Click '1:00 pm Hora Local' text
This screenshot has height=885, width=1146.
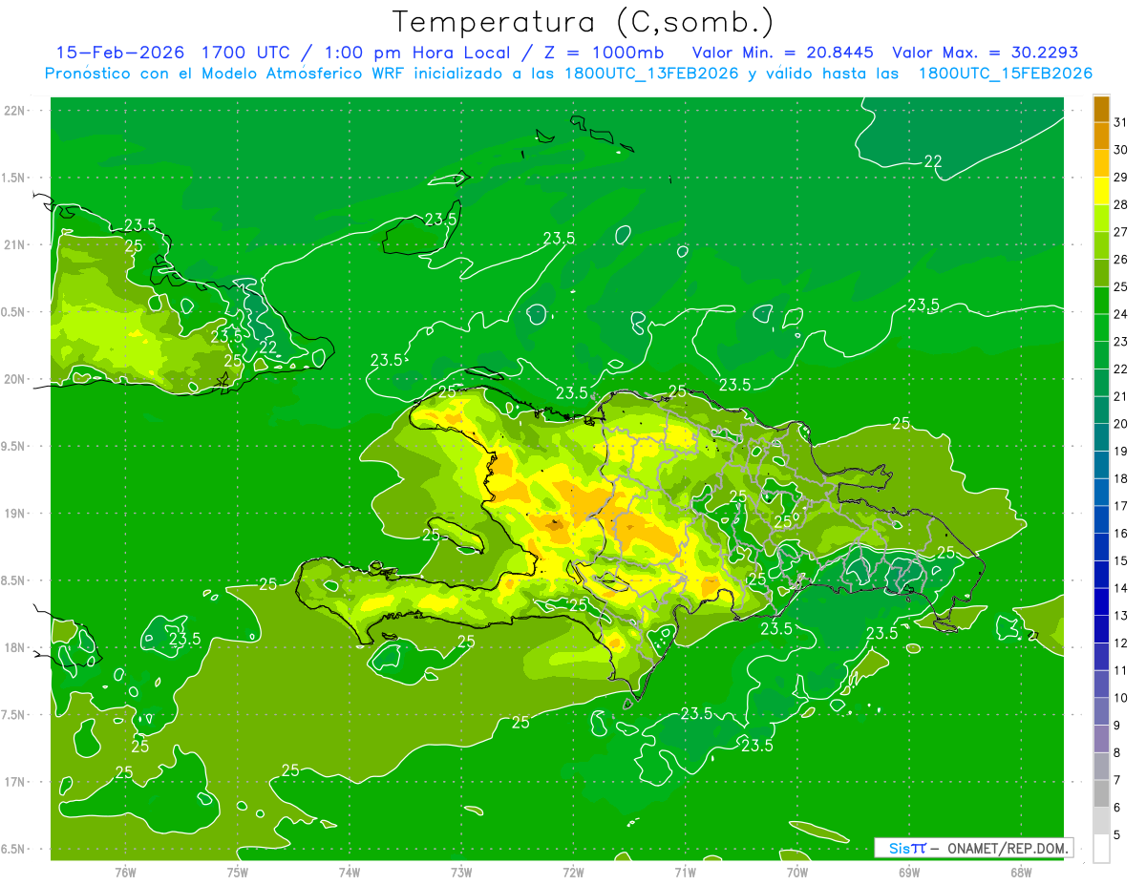point(414,53)
